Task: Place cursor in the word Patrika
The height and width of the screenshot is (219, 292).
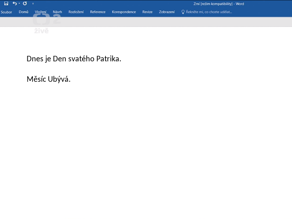Action: [x=108, y=59]
